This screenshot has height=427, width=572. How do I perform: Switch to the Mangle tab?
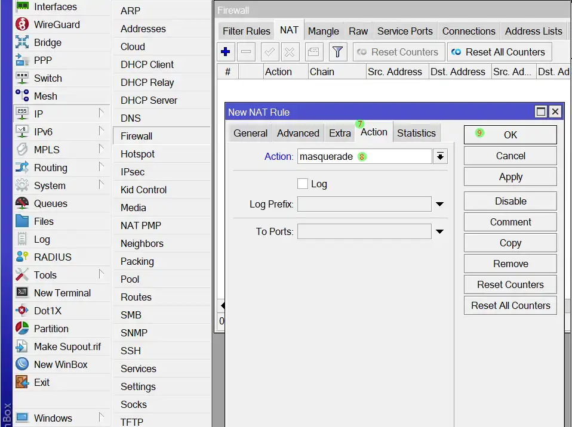323,31
